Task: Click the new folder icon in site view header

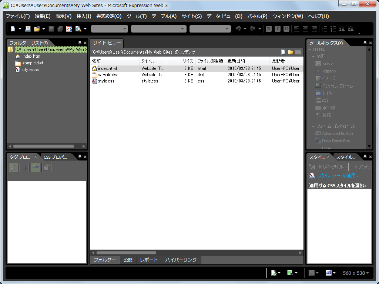Action: [291, 52]
